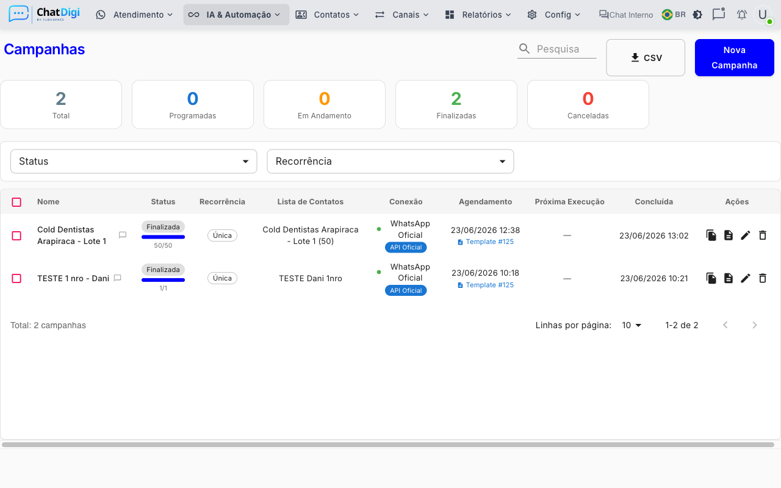View message icon beside TESTE 1 nro - Dani
Viewport: 781px width, 488px height.
[x=118, y=278]
